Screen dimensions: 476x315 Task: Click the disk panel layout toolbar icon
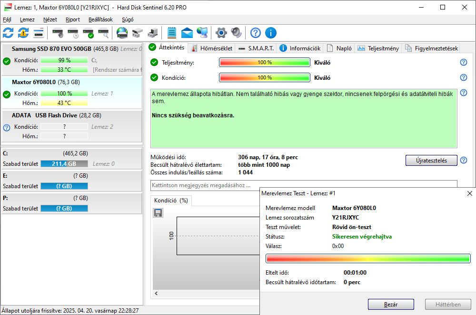click(x=39, y=33)
